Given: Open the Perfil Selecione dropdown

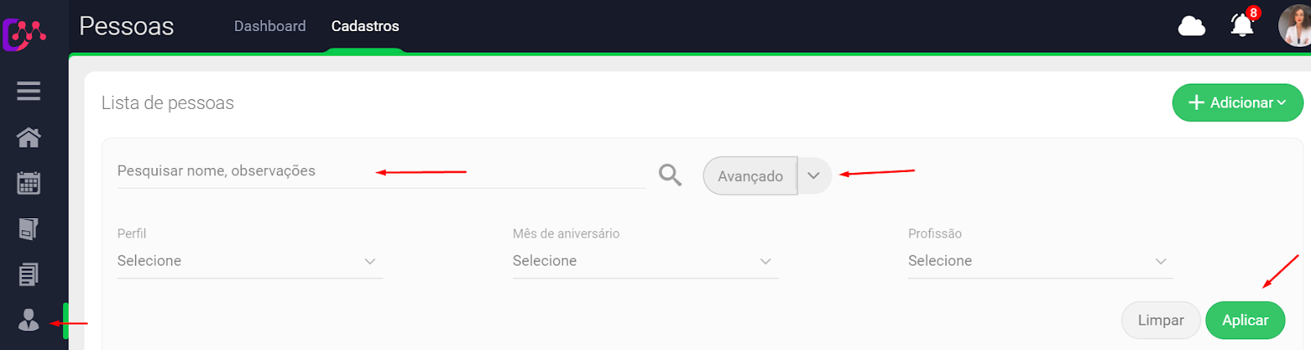Looking at the screenshot, I should click(x=250, y=261).
